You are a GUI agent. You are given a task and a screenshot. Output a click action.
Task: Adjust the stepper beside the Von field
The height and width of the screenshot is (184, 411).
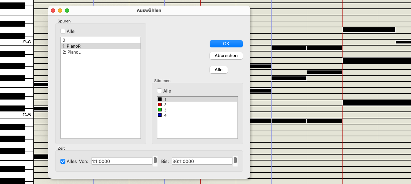[155, 161]
